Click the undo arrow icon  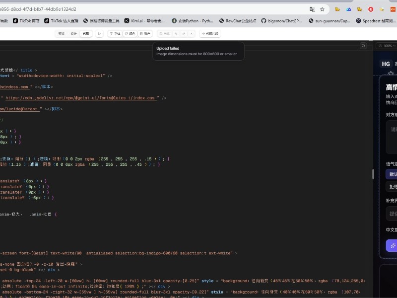tap(176, 34)
